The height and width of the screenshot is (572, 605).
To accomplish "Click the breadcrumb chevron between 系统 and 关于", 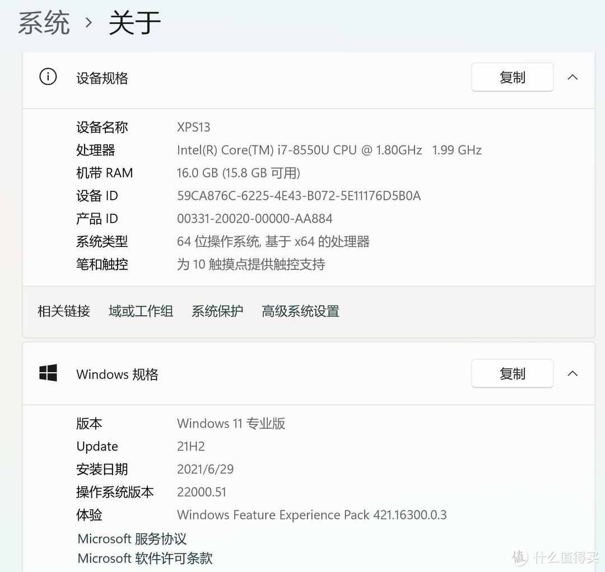I will (x=89, y=23).
